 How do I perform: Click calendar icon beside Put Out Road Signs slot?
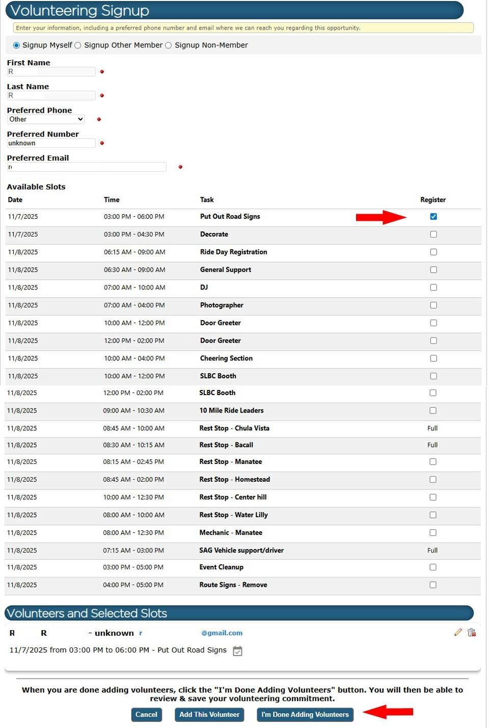coord(237,651)
